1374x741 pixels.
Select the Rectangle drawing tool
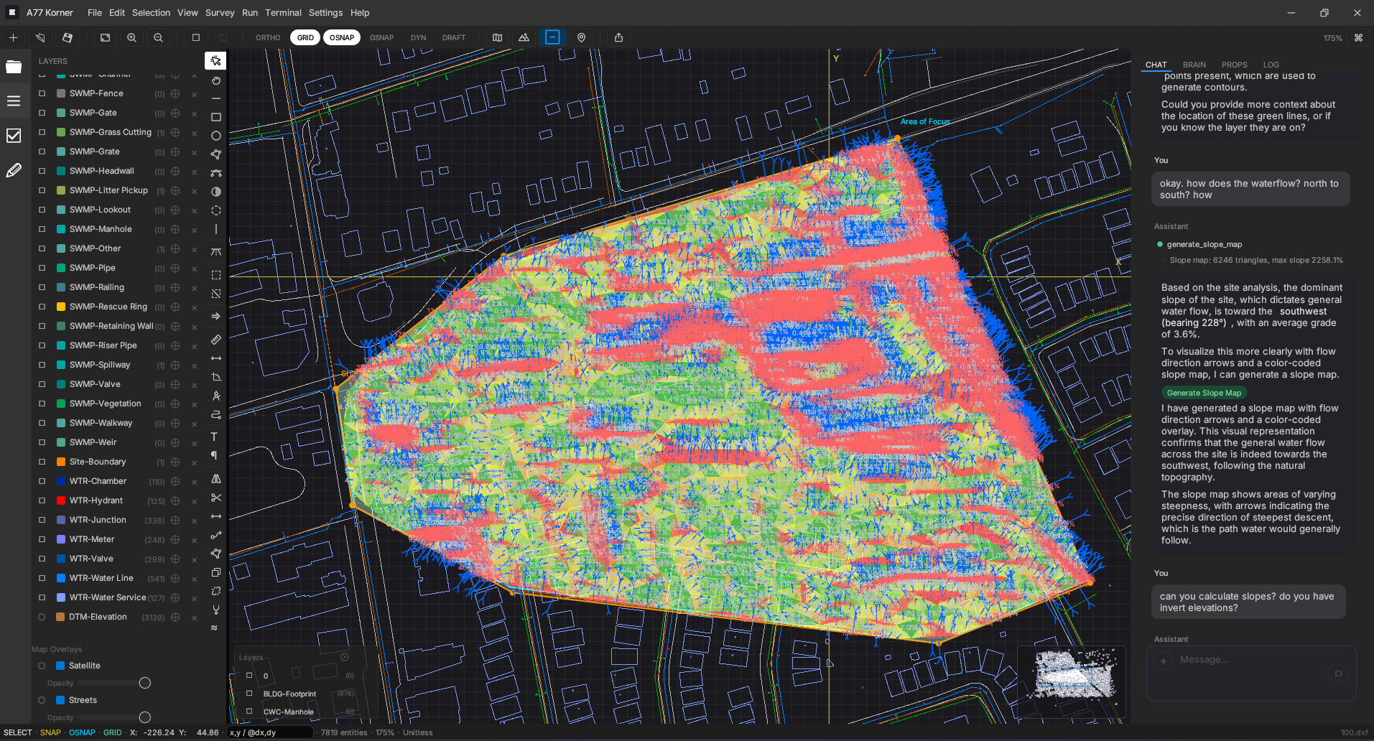pyautogui.click(x=215, y=117)
